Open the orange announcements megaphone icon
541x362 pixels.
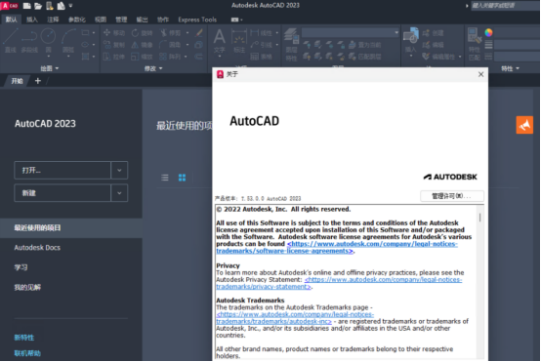point(524,125)
